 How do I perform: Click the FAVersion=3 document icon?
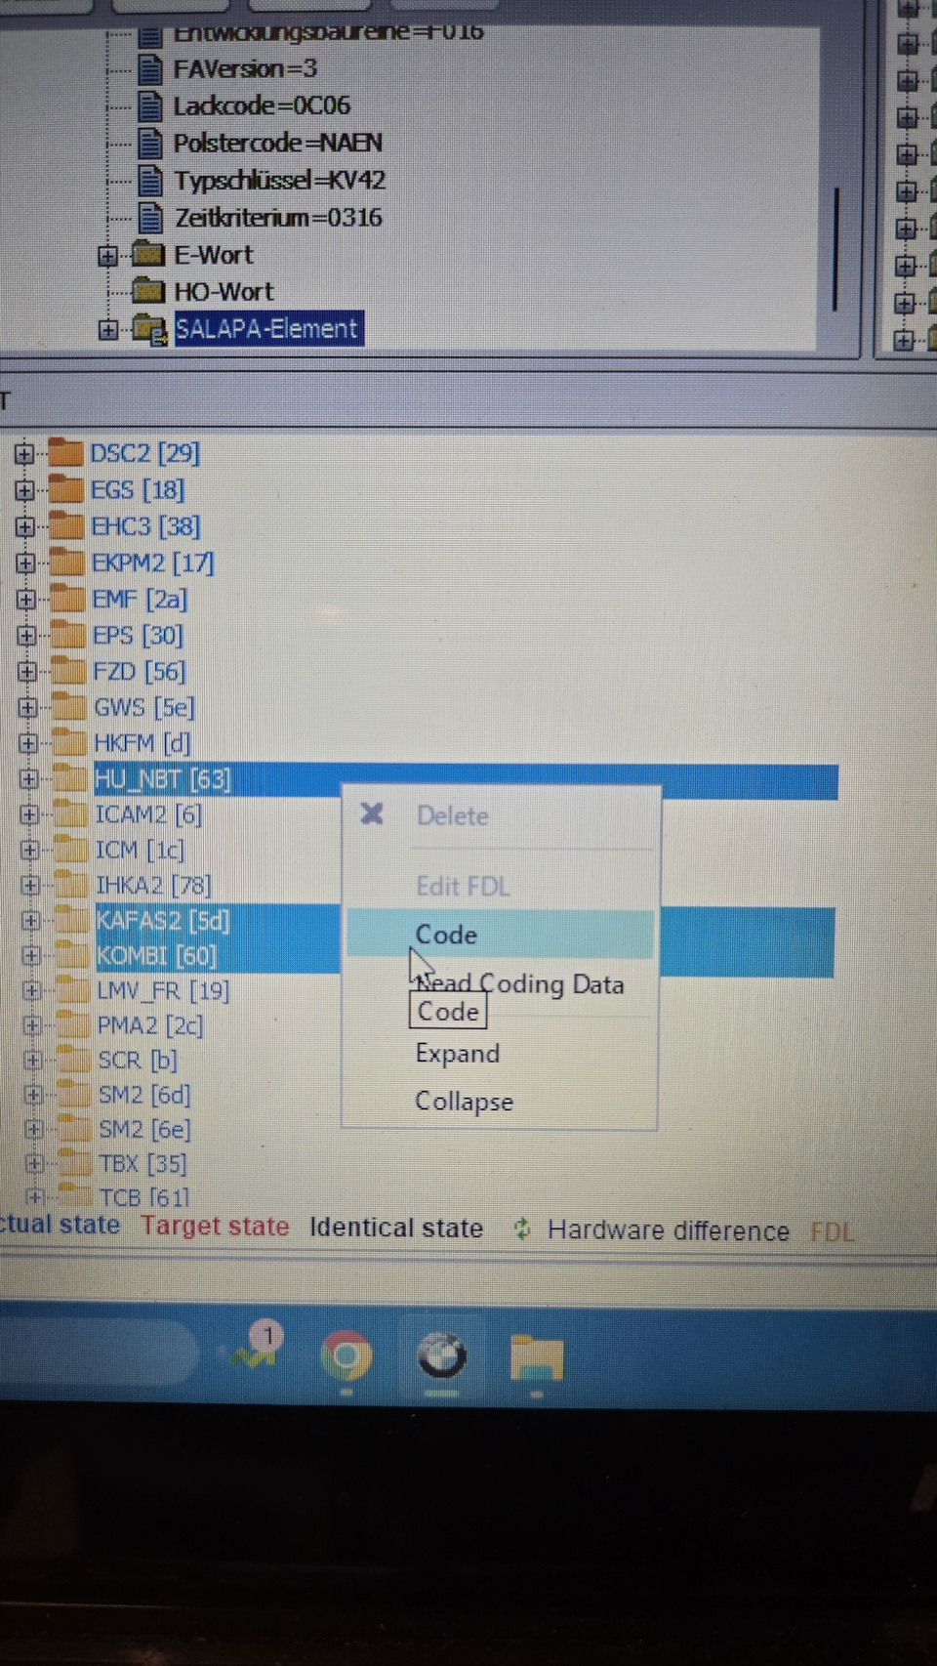(x=149, y=69)
